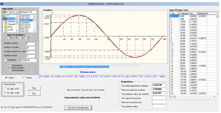Click the D:\ root folder icon
Screen dimensions: 221x113
point(5,16)
